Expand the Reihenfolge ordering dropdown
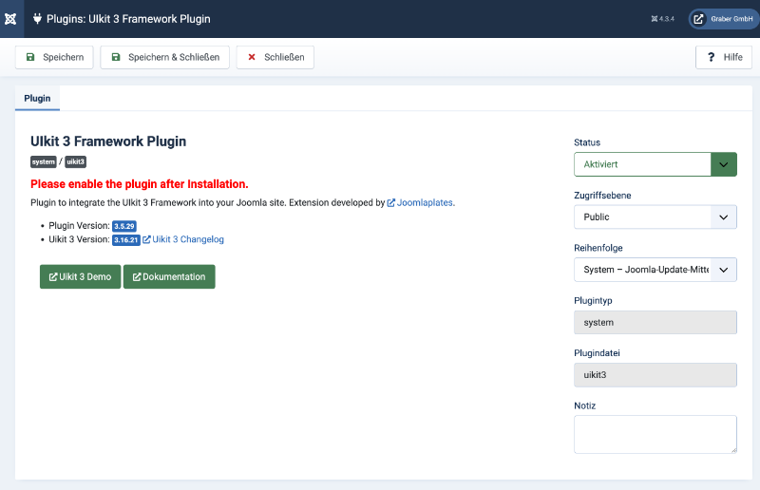Viewport: 760px width, 490px height. click(x=655, y=270)
